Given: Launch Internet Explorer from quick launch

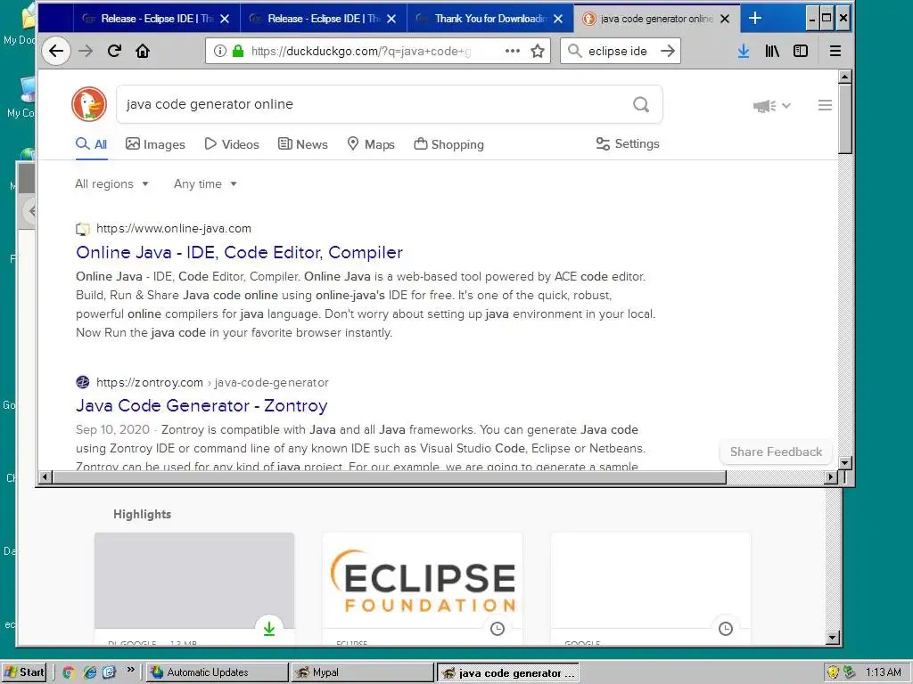Looking at the screenshot, I should [x=90, y=672].
